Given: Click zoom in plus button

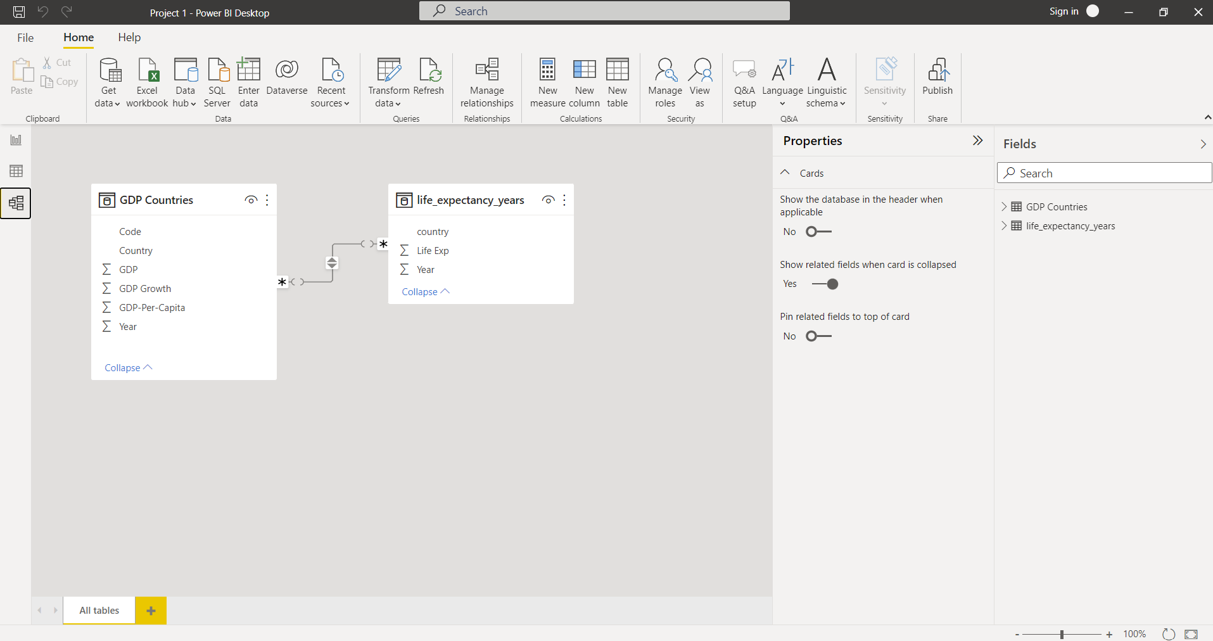Looking at the screenshot, I should (1109, 634).
